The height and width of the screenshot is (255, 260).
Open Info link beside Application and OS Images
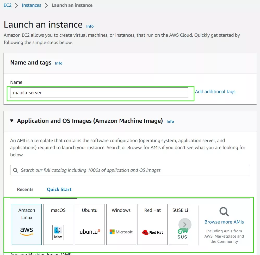(170, 121)
